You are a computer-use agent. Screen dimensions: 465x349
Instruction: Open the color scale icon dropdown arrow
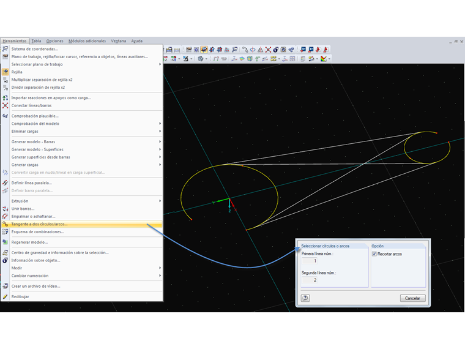tap(329, 59)
